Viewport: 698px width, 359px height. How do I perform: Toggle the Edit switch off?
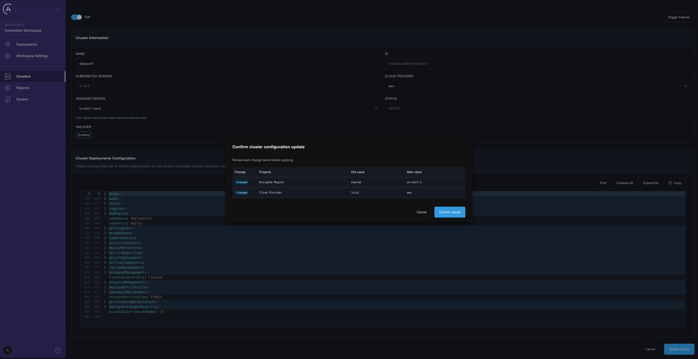77,17
